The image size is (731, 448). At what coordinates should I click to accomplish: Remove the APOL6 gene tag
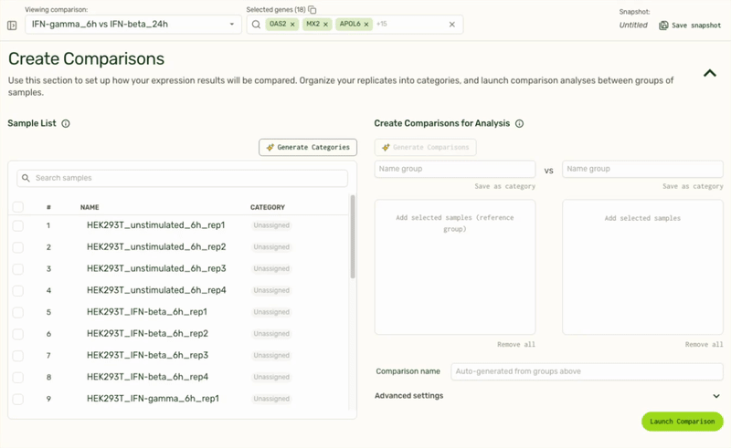(x=366, y=25)
